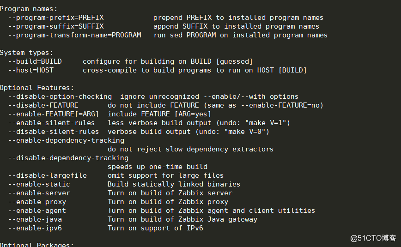Viewport: 401px width, 247px height.
Task: Click the --enable-dependency-tracking option
Action: click(66, 140)
